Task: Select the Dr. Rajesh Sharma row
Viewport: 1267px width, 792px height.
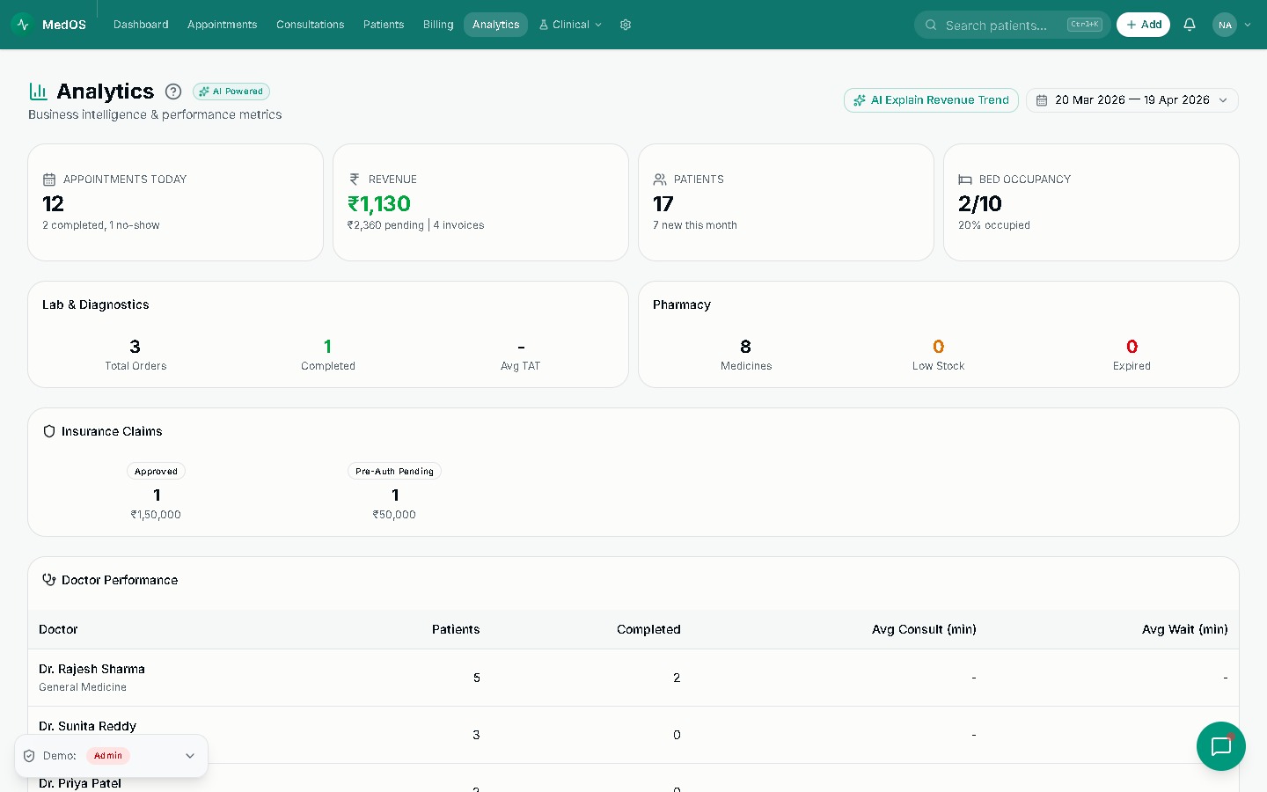Action: (x=633, y=678)
